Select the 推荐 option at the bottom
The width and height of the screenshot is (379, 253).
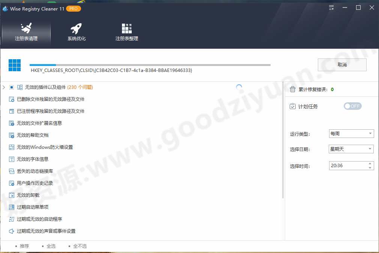pyautogui.click(x=24, y=246)
